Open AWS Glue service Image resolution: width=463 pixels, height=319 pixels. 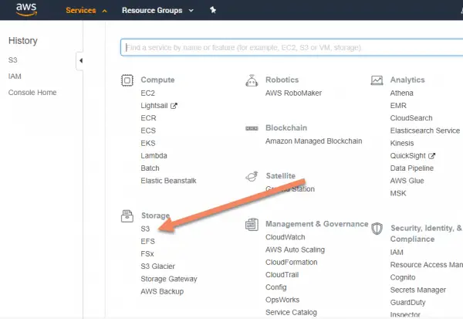click(x=407, y=181)
